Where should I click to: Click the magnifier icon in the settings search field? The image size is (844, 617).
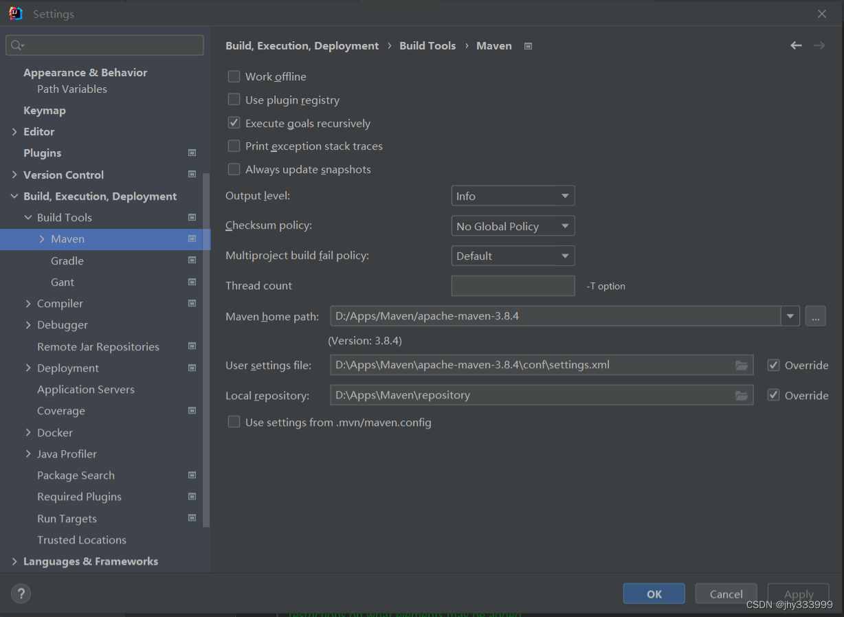pos(15,45)
